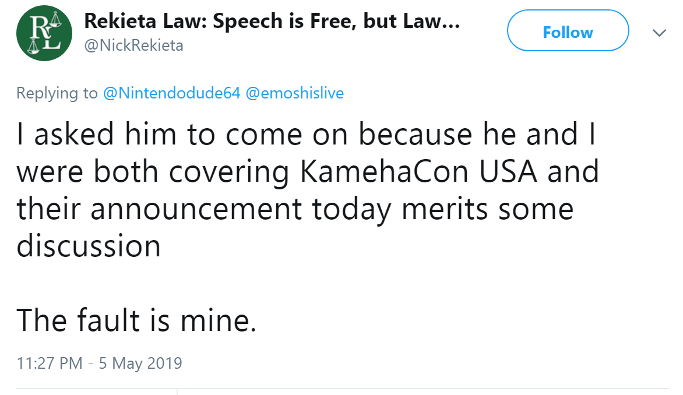
Task: Click the 5 May 2019 date
Action: (140, 363)
